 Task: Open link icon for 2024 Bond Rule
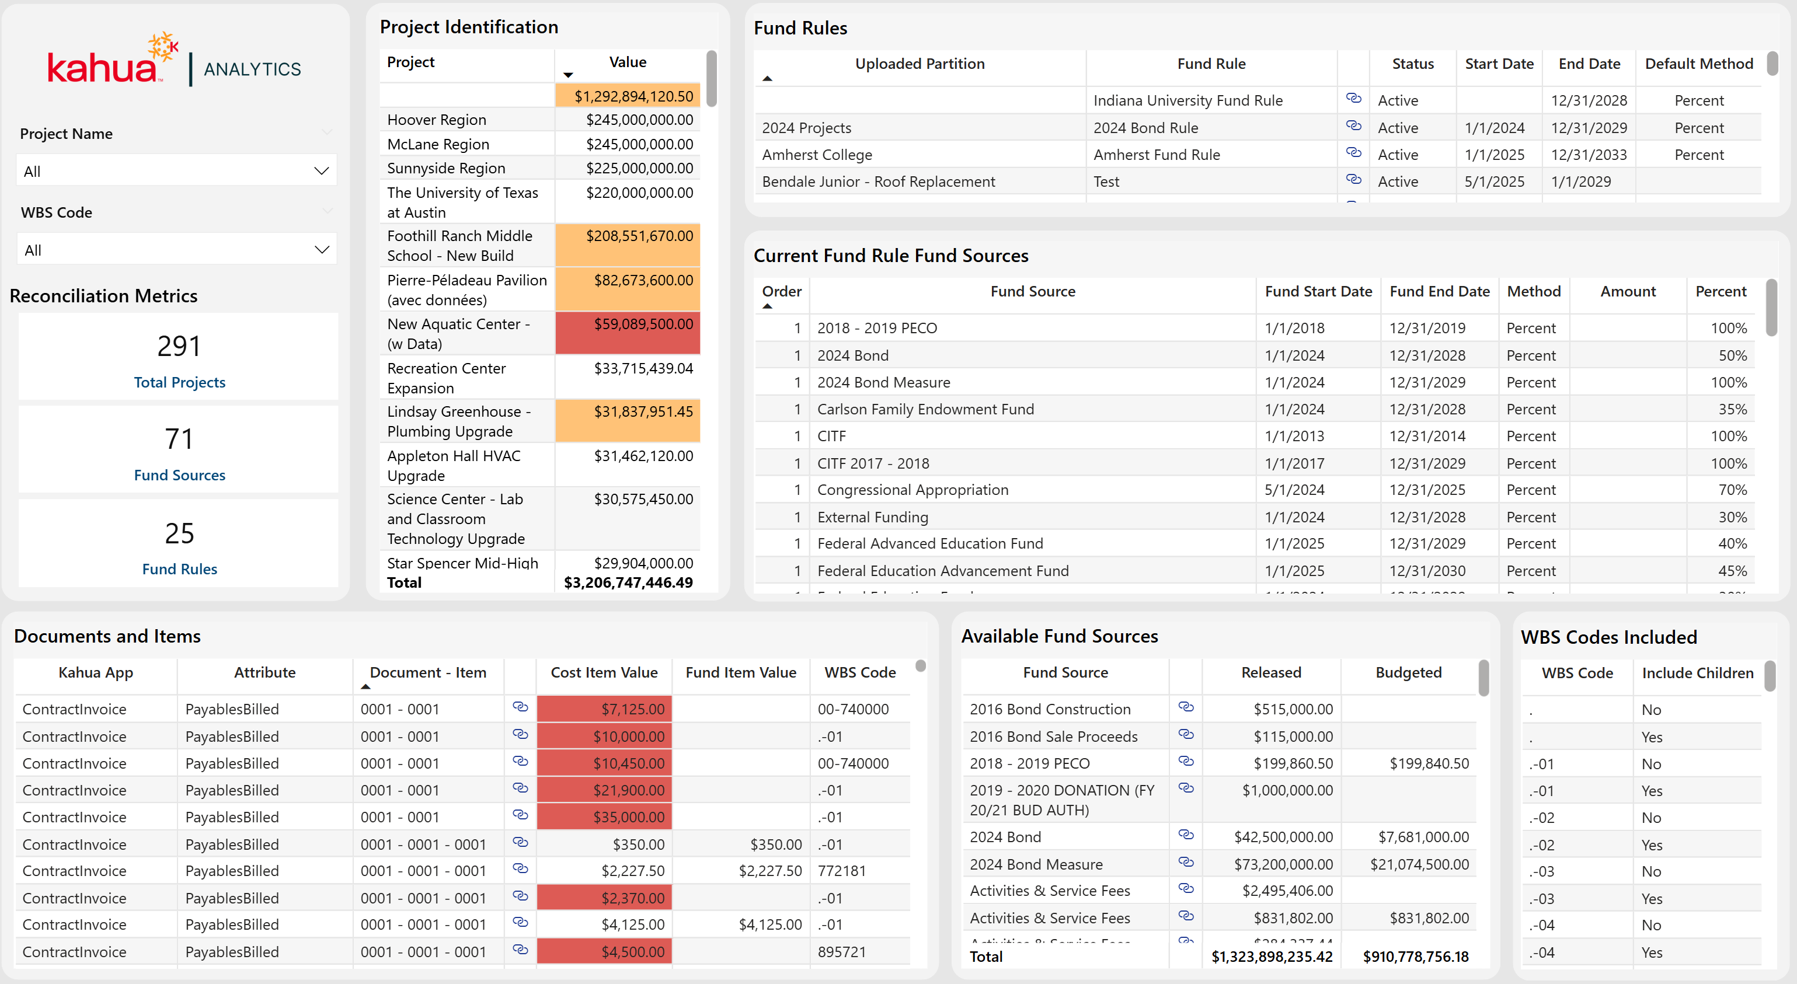pyautogui.click(x=1353, y=126)
